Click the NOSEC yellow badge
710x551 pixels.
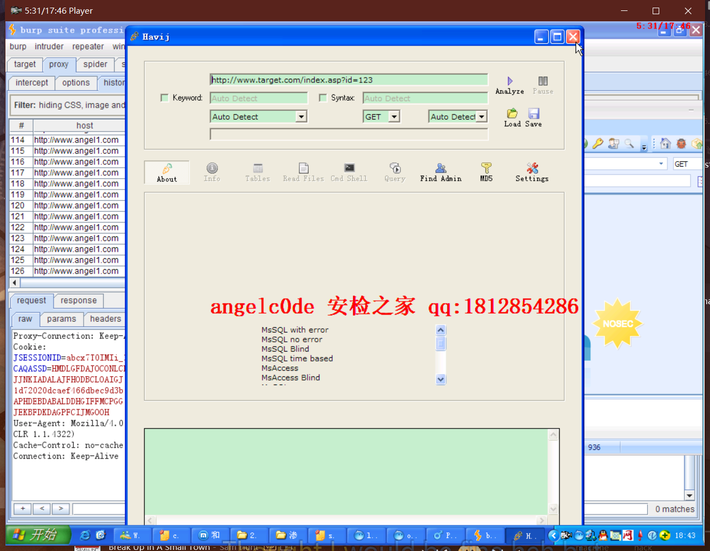click(618, 323)
